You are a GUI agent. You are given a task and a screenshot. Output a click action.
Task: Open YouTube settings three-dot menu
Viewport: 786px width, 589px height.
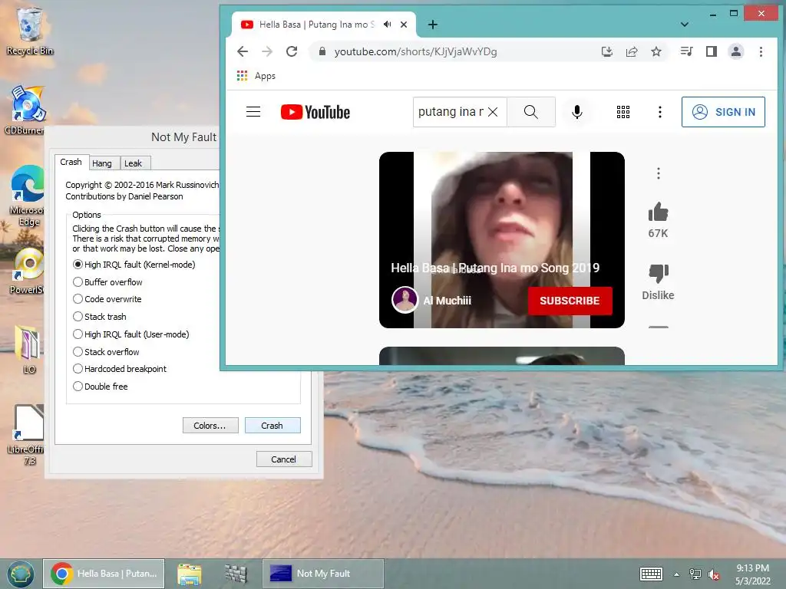click(x=659, y=112)
